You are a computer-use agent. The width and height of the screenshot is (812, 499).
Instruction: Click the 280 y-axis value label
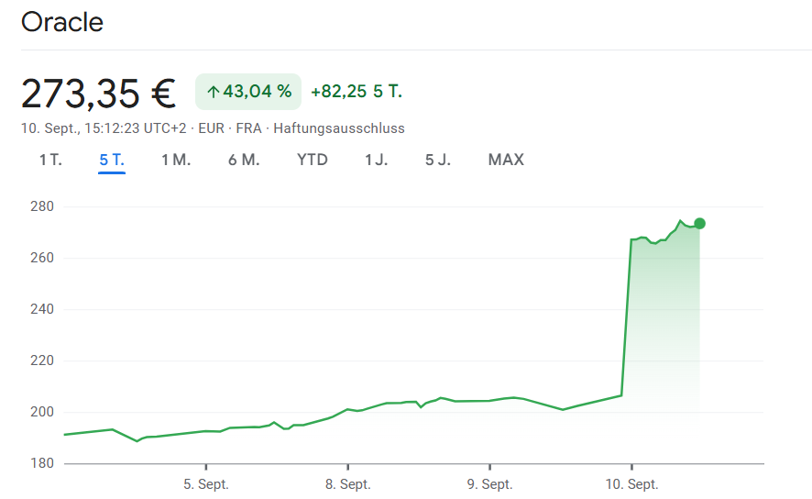40,206
